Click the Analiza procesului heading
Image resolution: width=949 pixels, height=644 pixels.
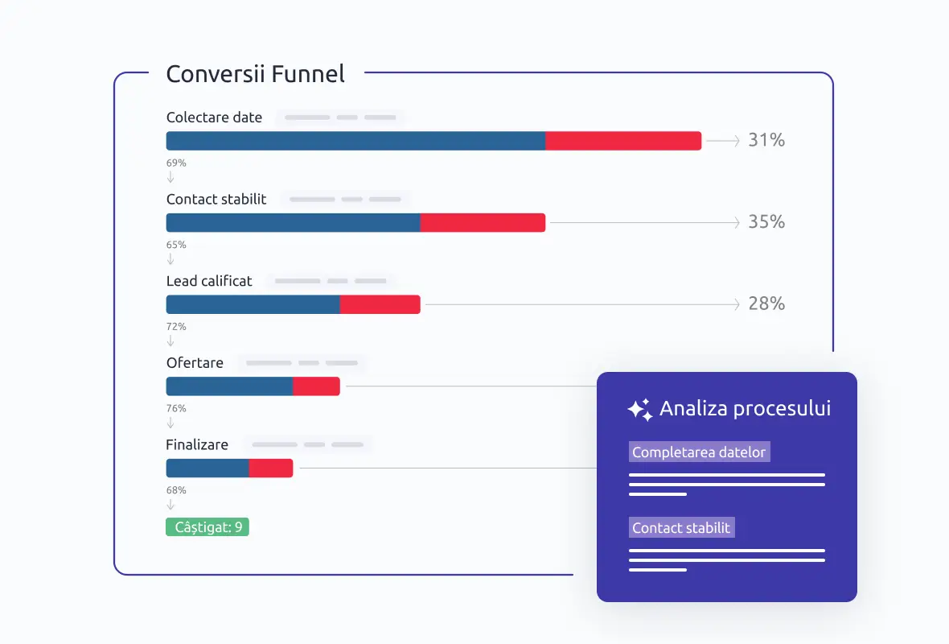(x=745, y=409)
